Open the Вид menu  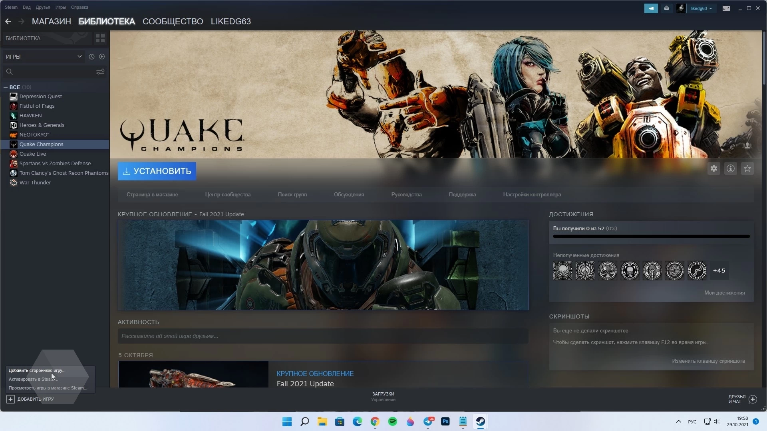tap(27, 7)
